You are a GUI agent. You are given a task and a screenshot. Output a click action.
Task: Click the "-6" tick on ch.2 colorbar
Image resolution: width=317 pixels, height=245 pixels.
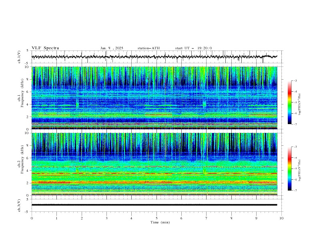click(295, 179)
